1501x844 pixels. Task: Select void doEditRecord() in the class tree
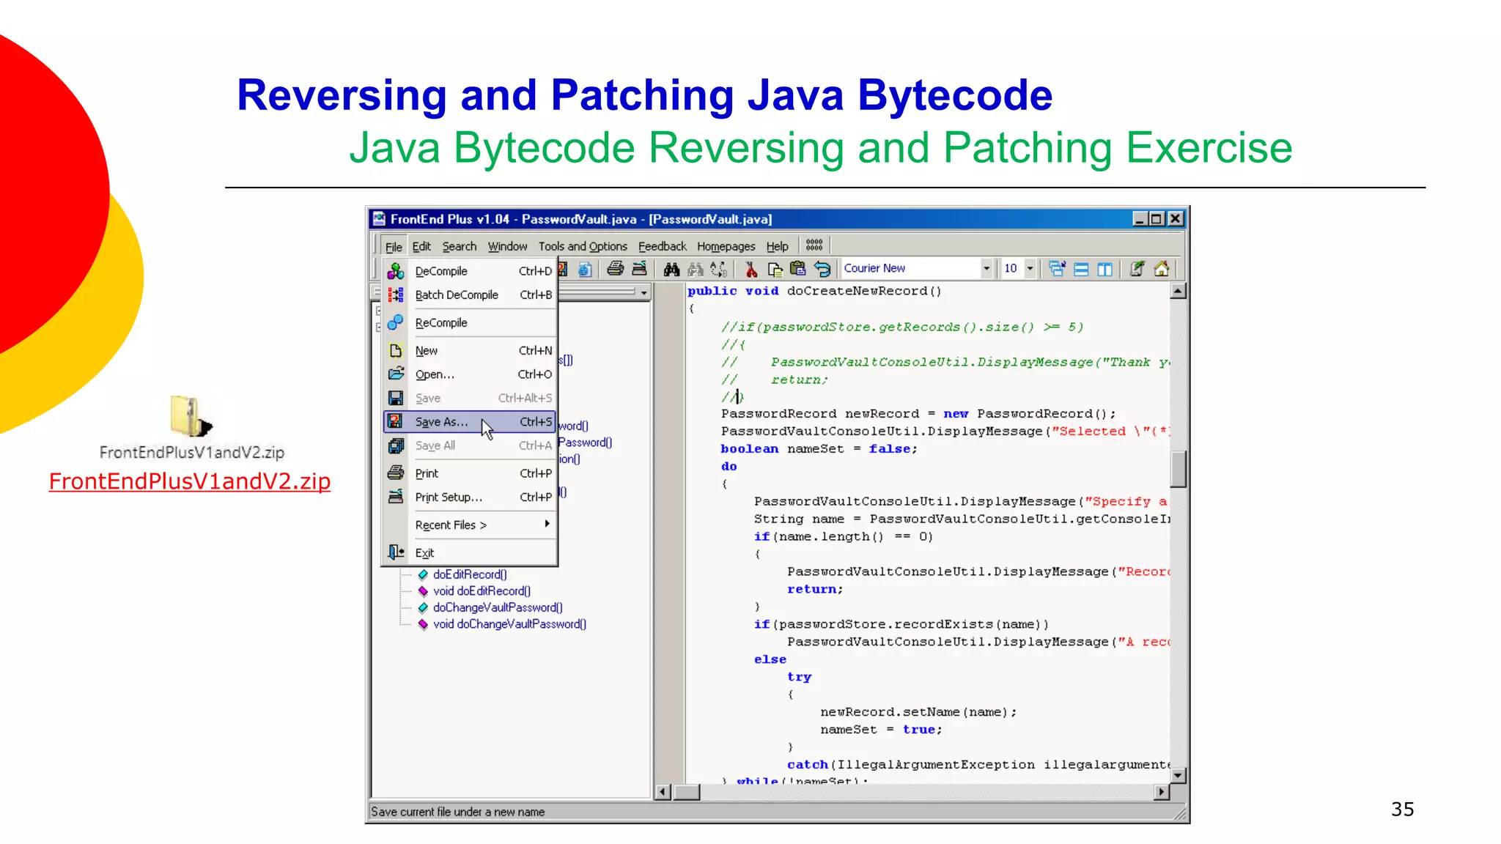[x=482, y=591]
